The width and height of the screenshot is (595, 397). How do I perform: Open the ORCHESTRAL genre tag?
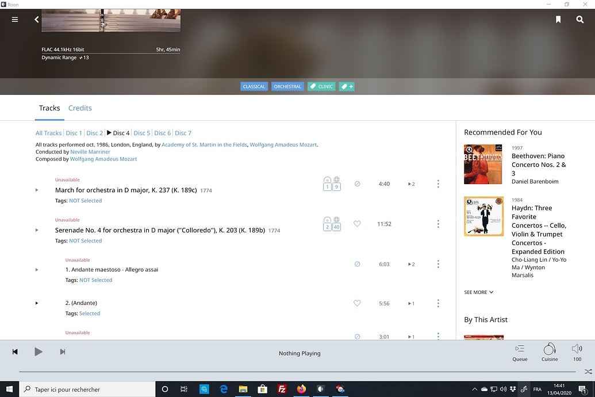pyautogui.click(x=287, y=87)
